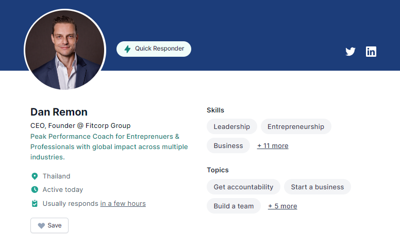Select the Leadership skill tag
Screen dimensions: 400x244
coord(231,126)
